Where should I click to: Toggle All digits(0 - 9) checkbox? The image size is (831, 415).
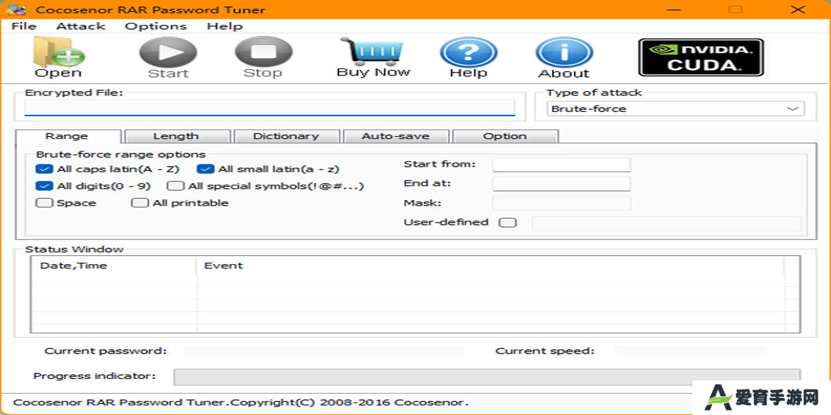click(x=44, y=186)
